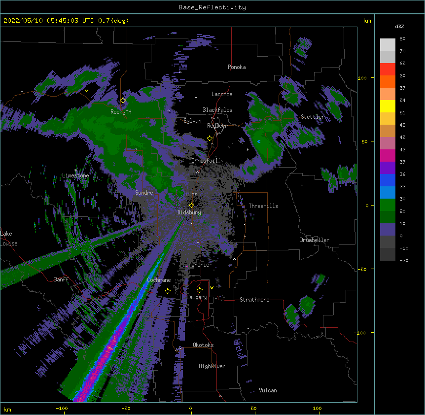425x415 pixels.
Task: Click the Base_Reflectivity title text
Action: coord(212,7)
